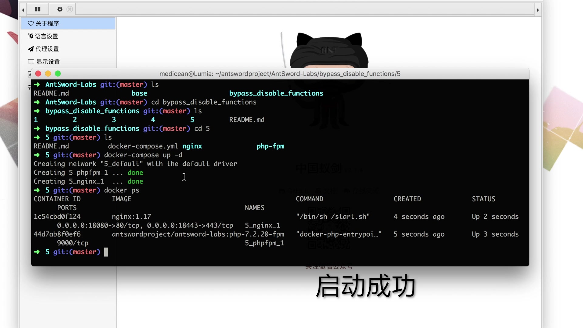Click left arrow navigation icon top-left
This screenshot has height=328, width=583.
(23, 9)
